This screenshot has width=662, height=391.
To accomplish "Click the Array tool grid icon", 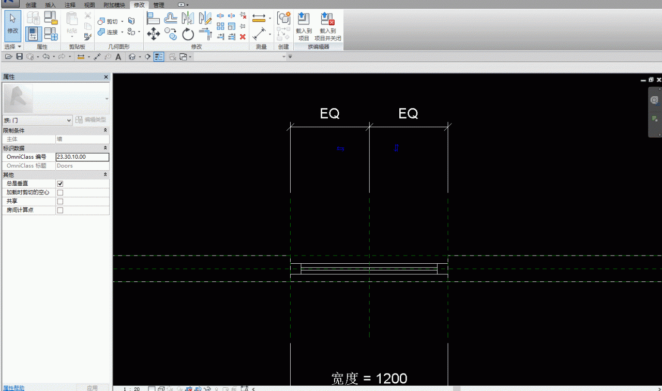I will click(x=220, y=26).
